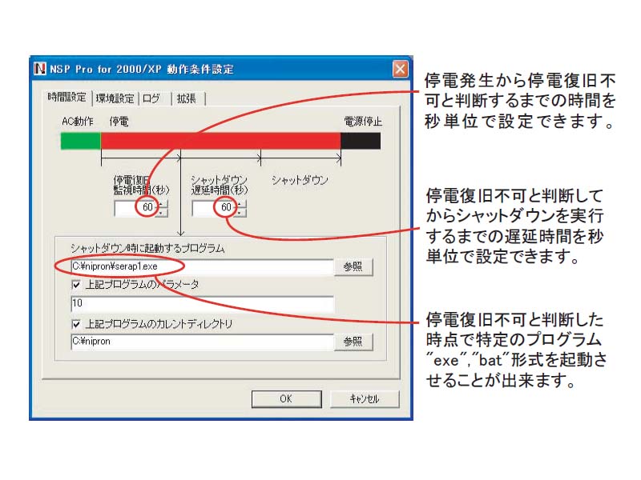Click the 停電復旧監視時間 seconds field
641x480 pixels.
136,208
